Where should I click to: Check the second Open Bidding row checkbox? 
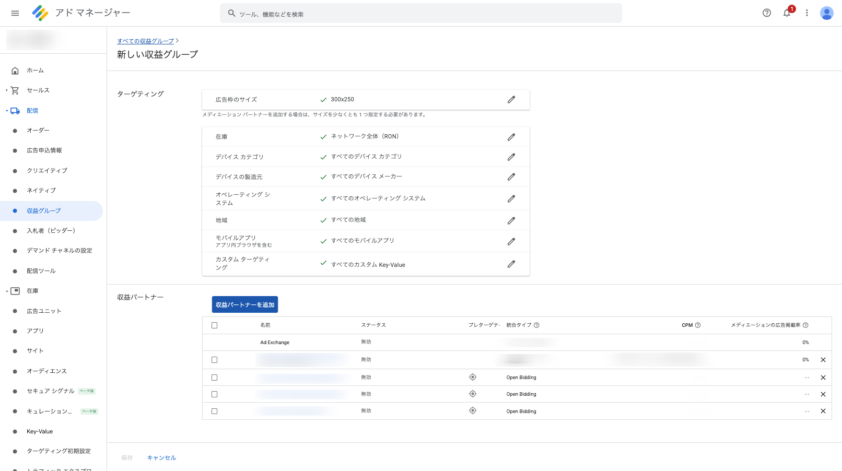[214, 394]
